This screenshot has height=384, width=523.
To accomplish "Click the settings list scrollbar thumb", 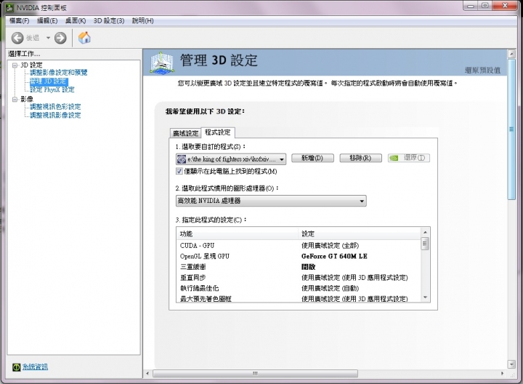I will 425,244.
